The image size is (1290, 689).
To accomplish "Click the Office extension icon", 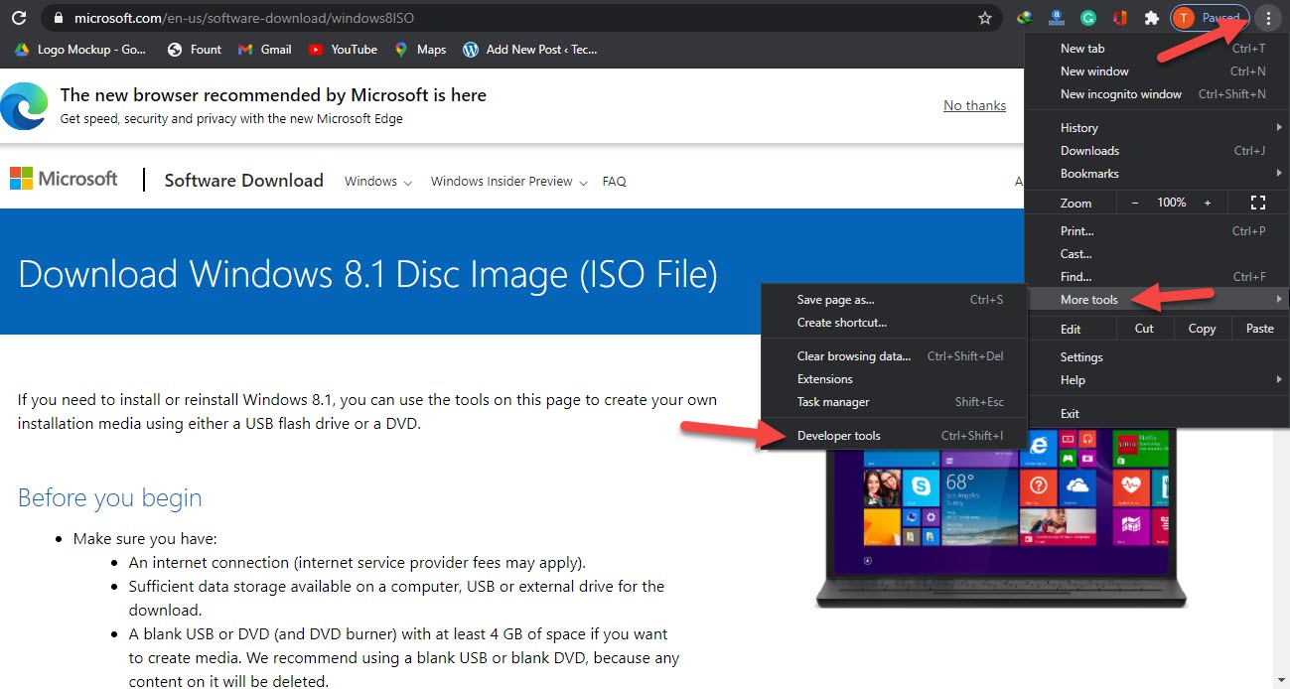I will click(x=1120, y=18).
